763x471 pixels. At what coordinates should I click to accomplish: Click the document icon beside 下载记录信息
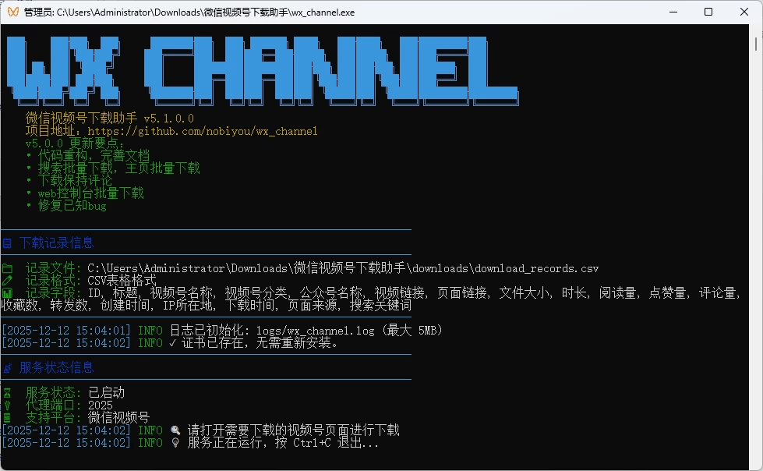point(7,243)
